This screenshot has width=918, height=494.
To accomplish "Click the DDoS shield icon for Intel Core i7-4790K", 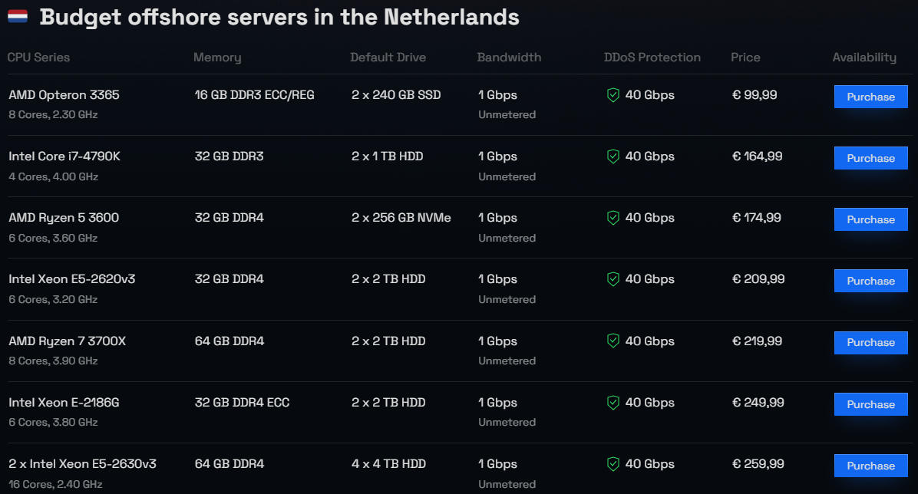I will [613, 156].
